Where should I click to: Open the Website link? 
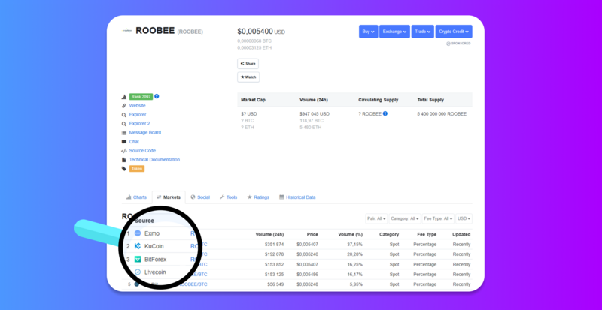click(x=138, y=105)
